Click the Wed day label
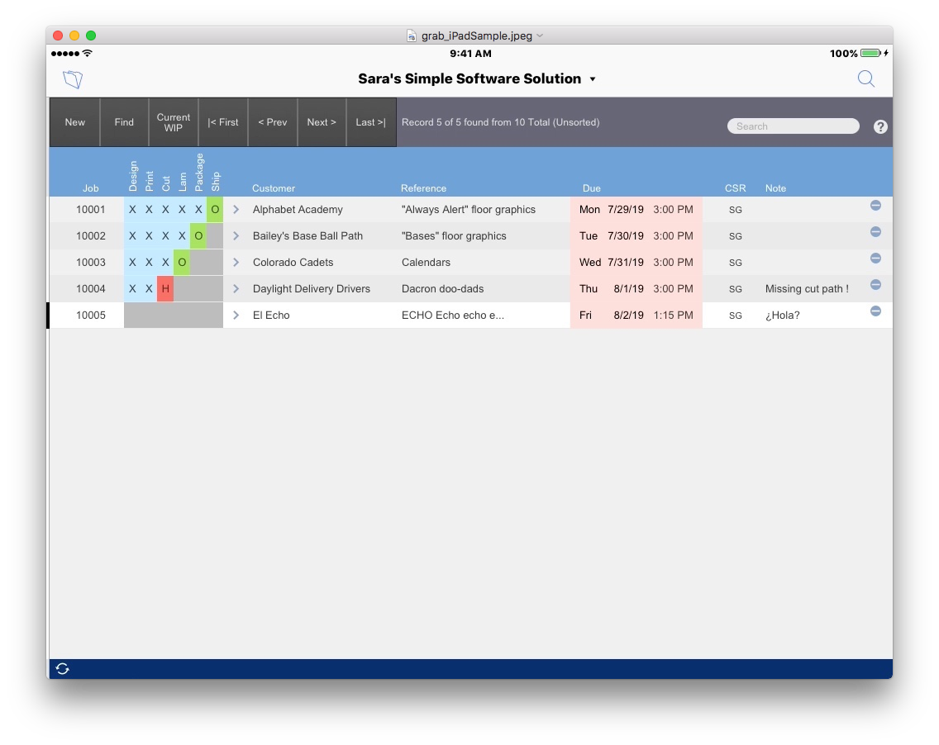The width and height of the screenshot is (939, 745). 590,262
